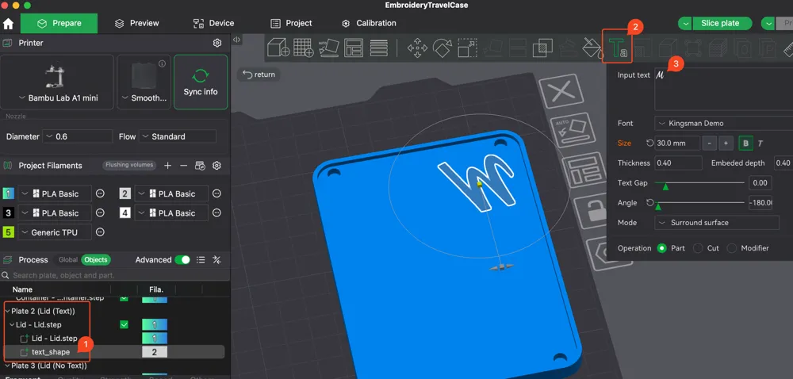Viewport: 793px width, 379px height.
Task: Select the Move tool icon
Action: 417,48
